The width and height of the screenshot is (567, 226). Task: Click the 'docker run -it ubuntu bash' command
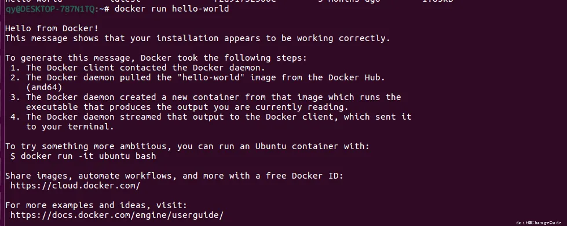coord(88,156)
